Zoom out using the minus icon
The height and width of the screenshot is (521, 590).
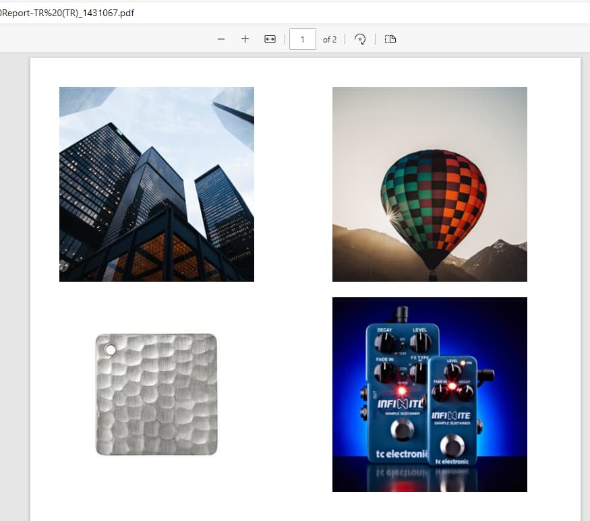221,39
